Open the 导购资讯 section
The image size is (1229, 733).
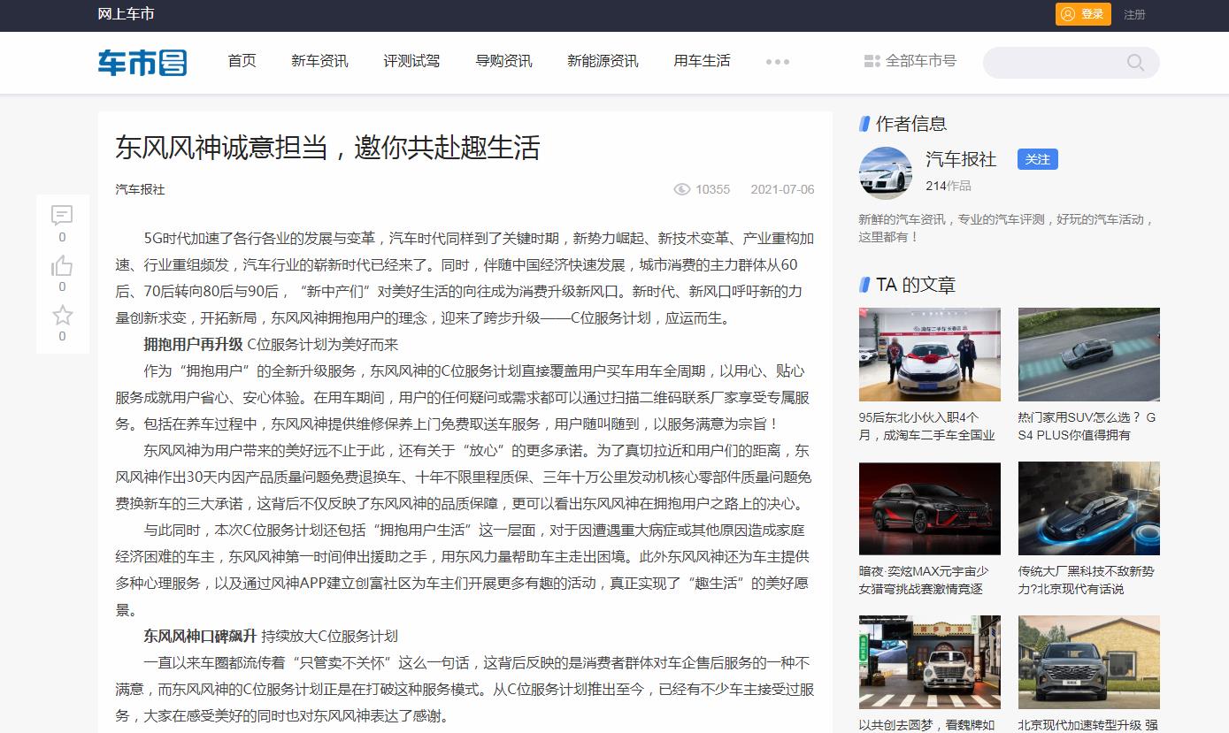[503, 61]
